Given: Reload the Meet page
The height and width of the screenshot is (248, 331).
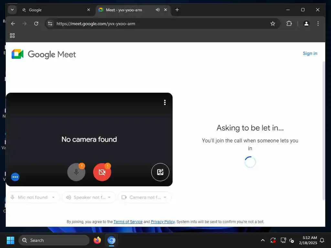Looking at the screenshot, I should [x=36, y=24].
